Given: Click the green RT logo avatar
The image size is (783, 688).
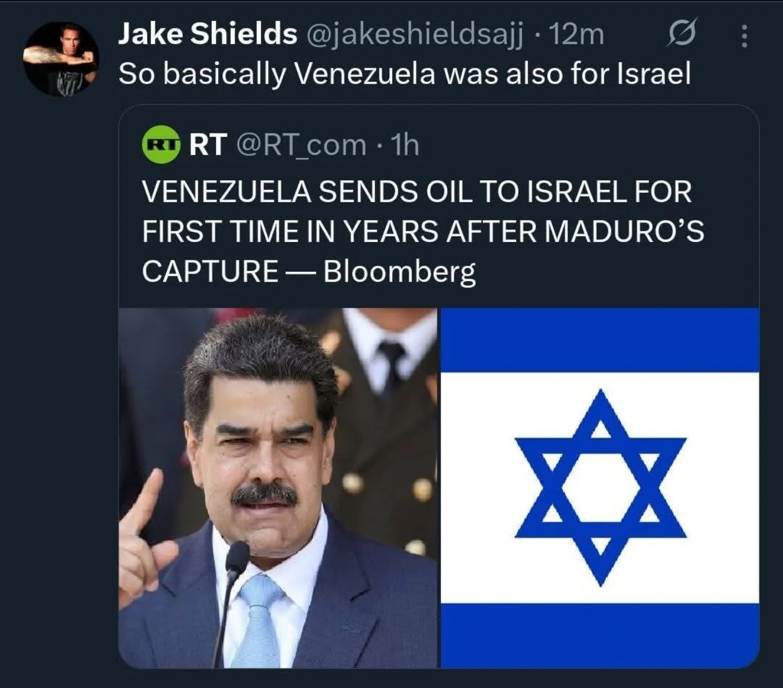Looking at the screenshot, I should [x=161, y=144].
